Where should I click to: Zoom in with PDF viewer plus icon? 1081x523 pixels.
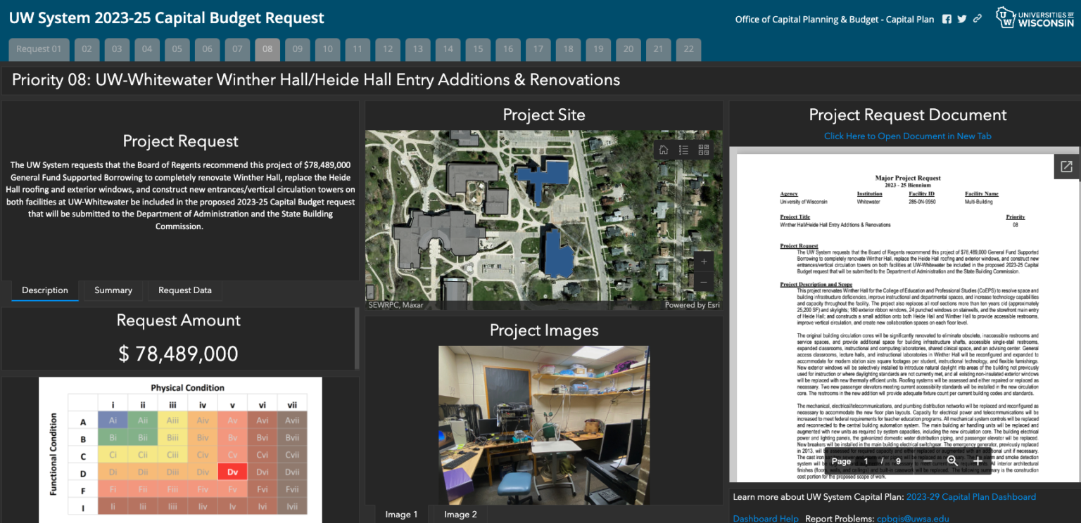click(978, 461)
